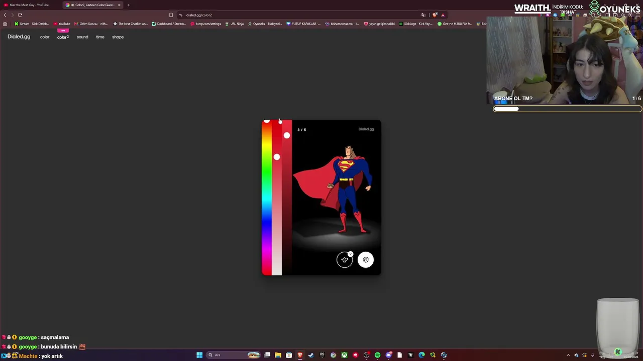Open Steam from the taskbar
Image resolution: width=643 pixels, height=361 pixels.
[311, 355]
